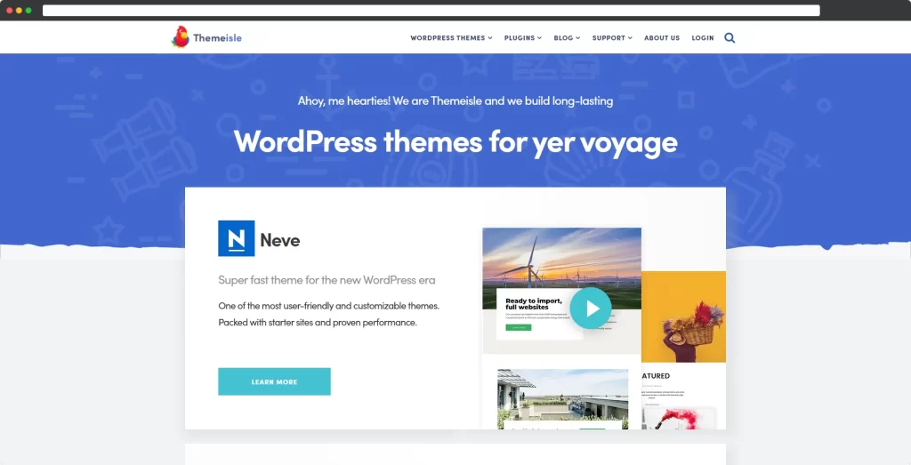Open the building starter site preview
This screenshot has width=911, height=465.
562,399
